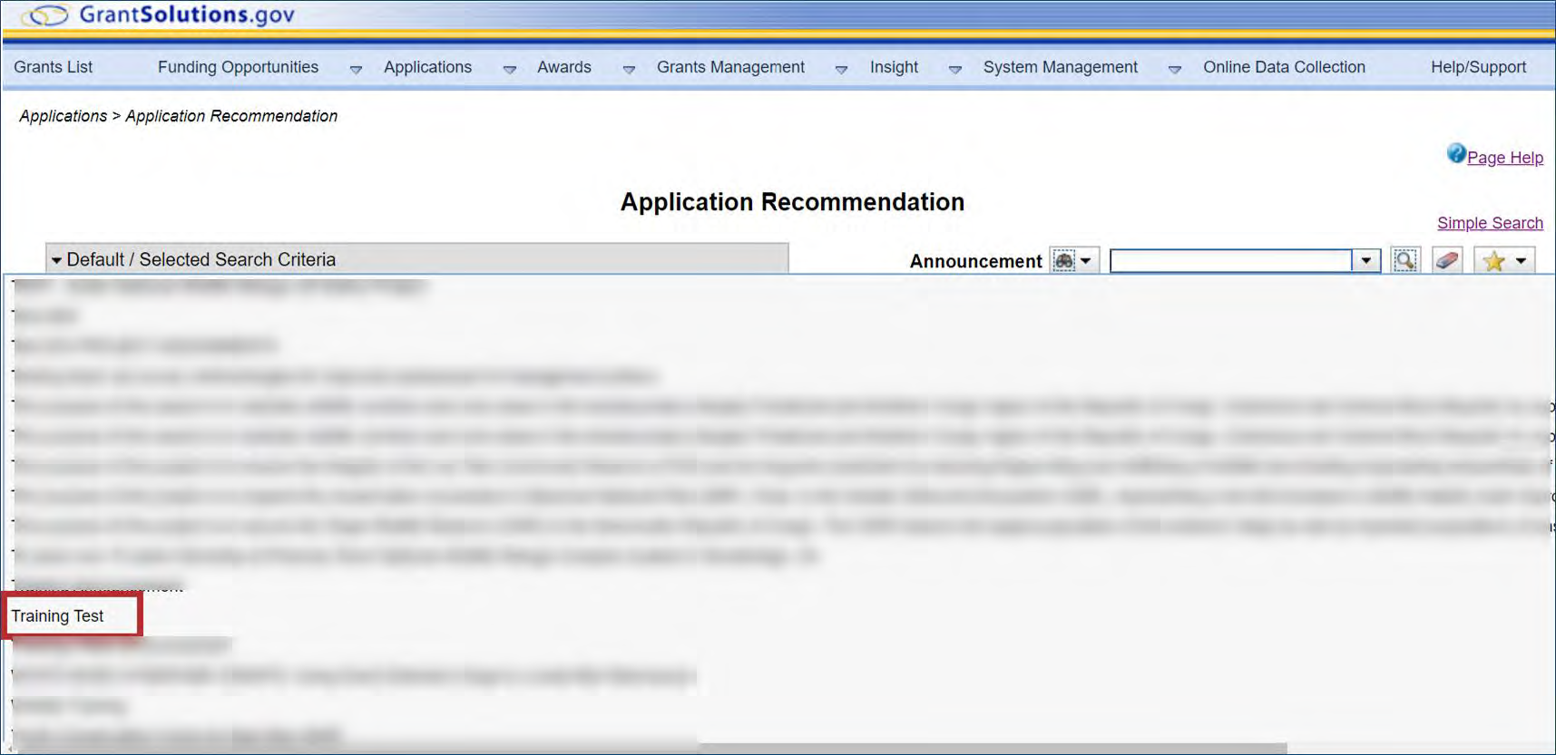Click the gold star favorites icon
This screenshot has height=755, width=1556.
[x=1493, y=261]
